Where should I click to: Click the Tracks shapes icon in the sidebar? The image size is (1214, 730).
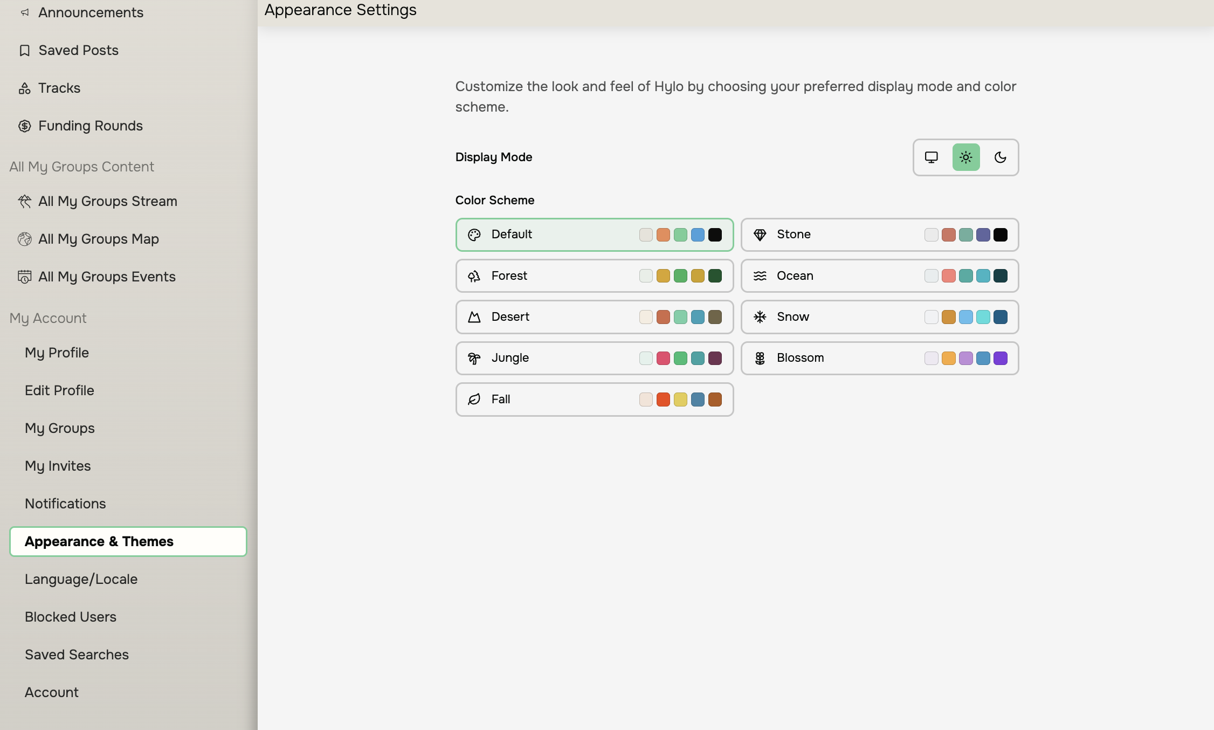pos(24,88)
